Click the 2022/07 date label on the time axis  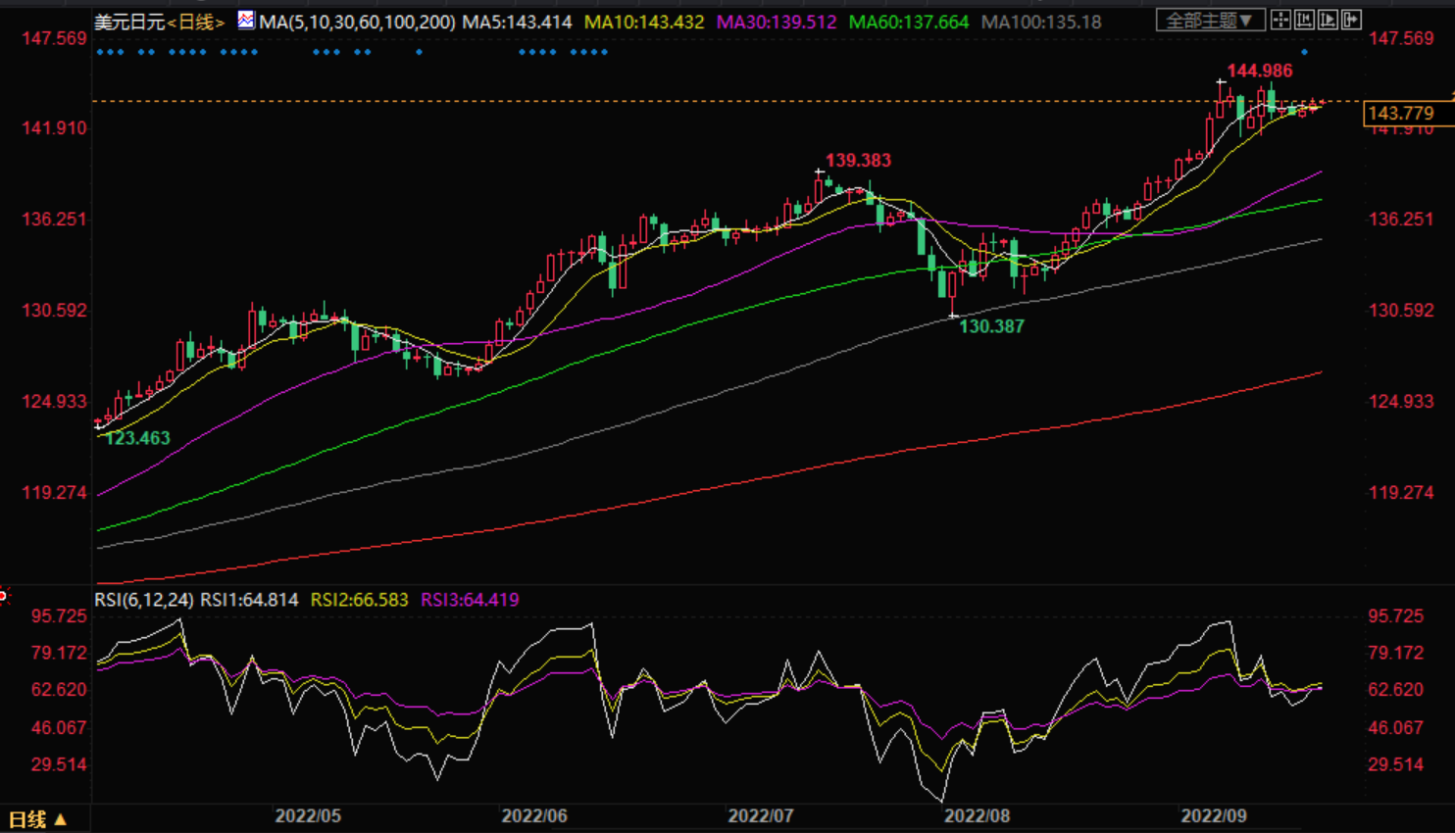click(x=761, y=816)
